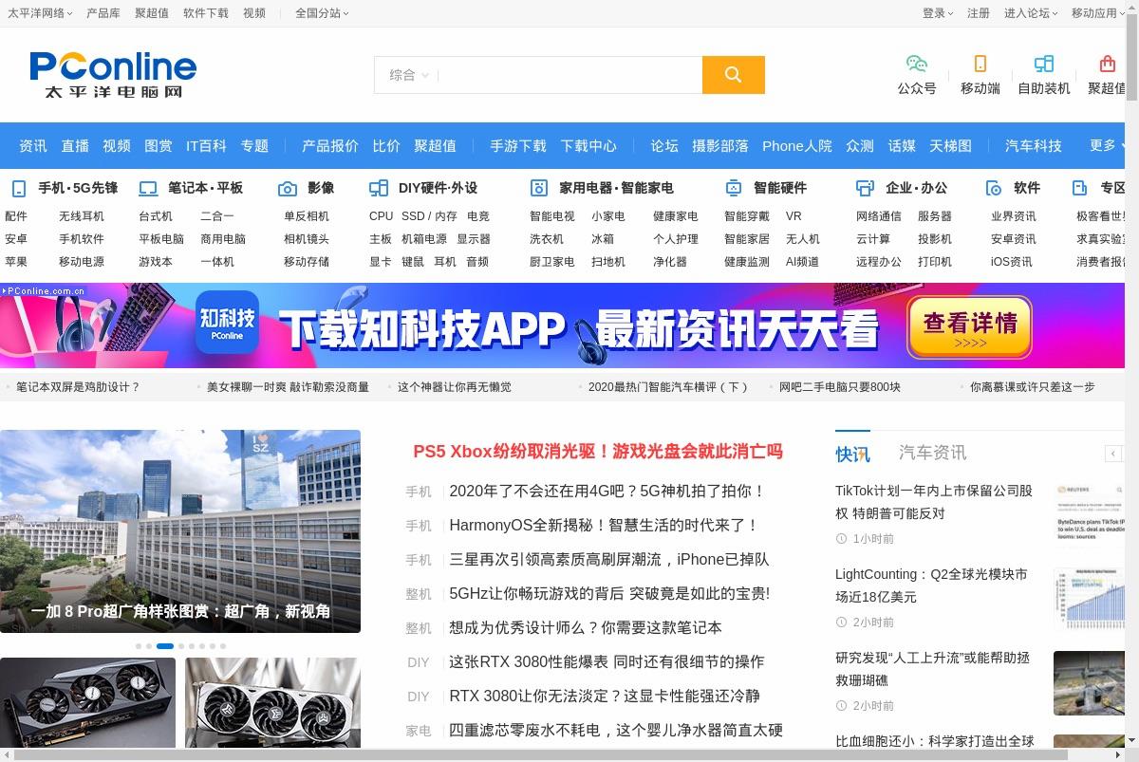
Task: Click the 扫地机 subcategory link
Action: coord(608,262)
